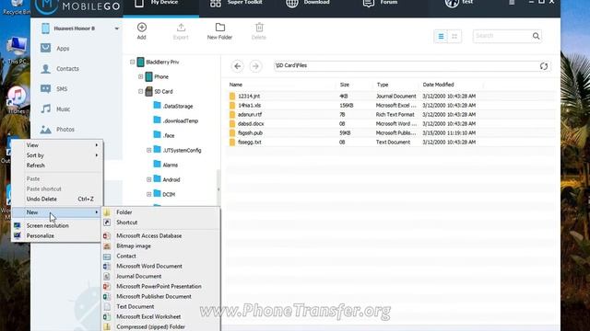Choose Refresh in context menu
This screenshot has width=590, height=331.
tap(57, 165)
